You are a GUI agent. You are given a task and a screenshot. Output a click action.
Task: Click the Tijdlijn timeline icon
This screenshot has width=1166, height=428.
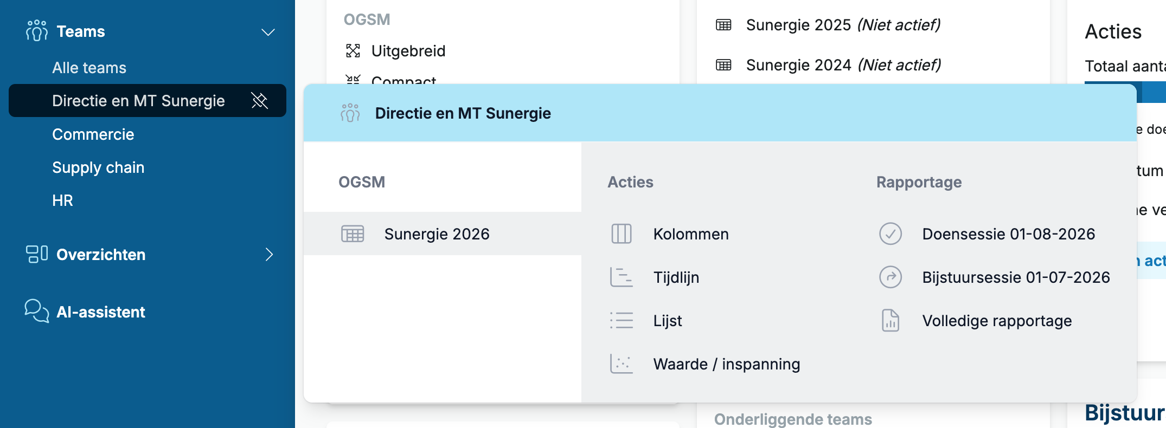[x=622, y=277]
